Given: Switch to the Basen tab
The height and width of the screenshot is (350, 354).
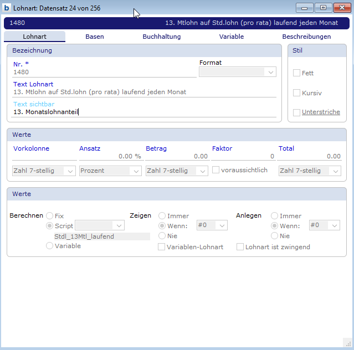Looking at the screenshot, I should point(94,37).
